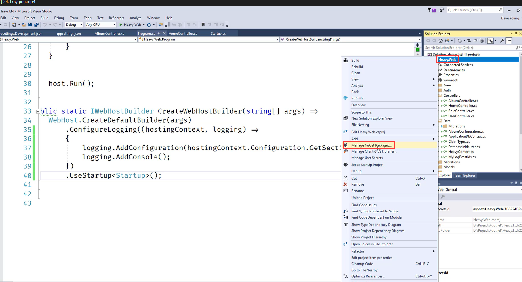Expand the Heavy.Web start target dropdown arrow

coord(144,25)
